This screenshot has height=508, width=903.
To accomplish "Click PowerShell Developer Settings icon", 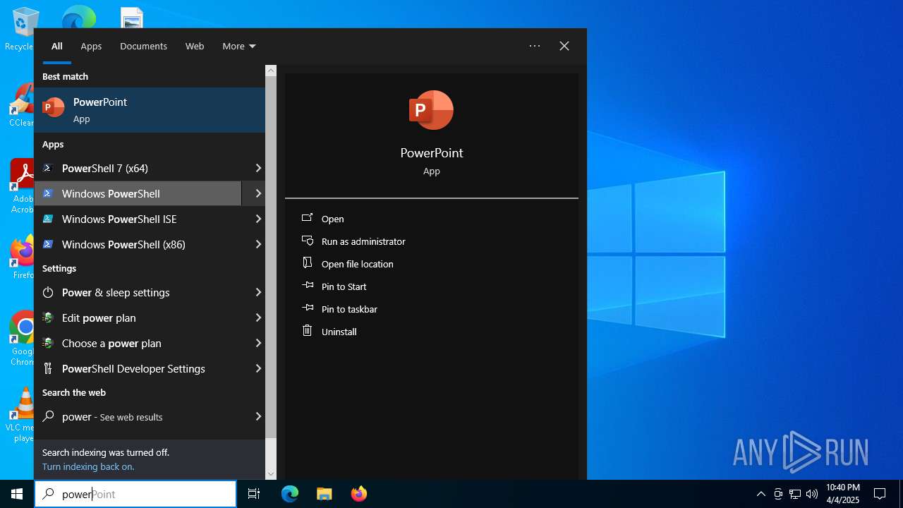I will [48, 368].
